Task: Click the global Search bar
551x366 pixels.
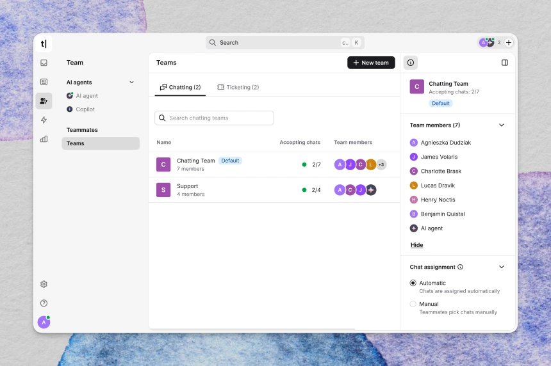Action: point(285,43)
